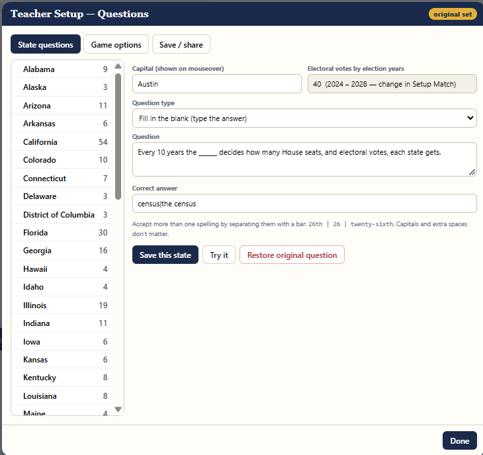Viewport: 483px width, 455px height.
Task: Select California in the state list
Action: tap(62, 142)
